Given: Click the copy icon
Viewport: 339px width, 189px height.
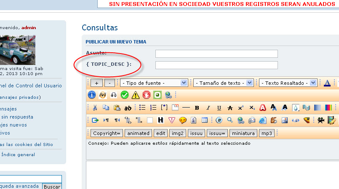Looking at the screenshot, I should tap(106, 108).
